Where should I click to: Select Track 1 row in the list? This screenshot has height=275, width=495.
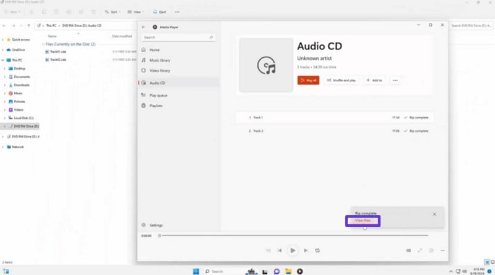334,117
